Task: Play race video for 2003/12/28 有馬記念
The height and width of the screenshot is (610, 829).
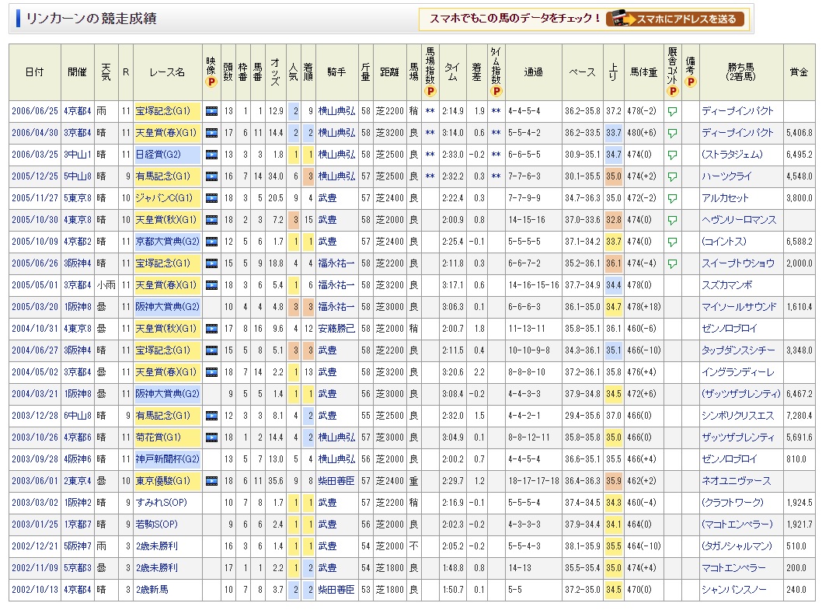Action: 211,416
